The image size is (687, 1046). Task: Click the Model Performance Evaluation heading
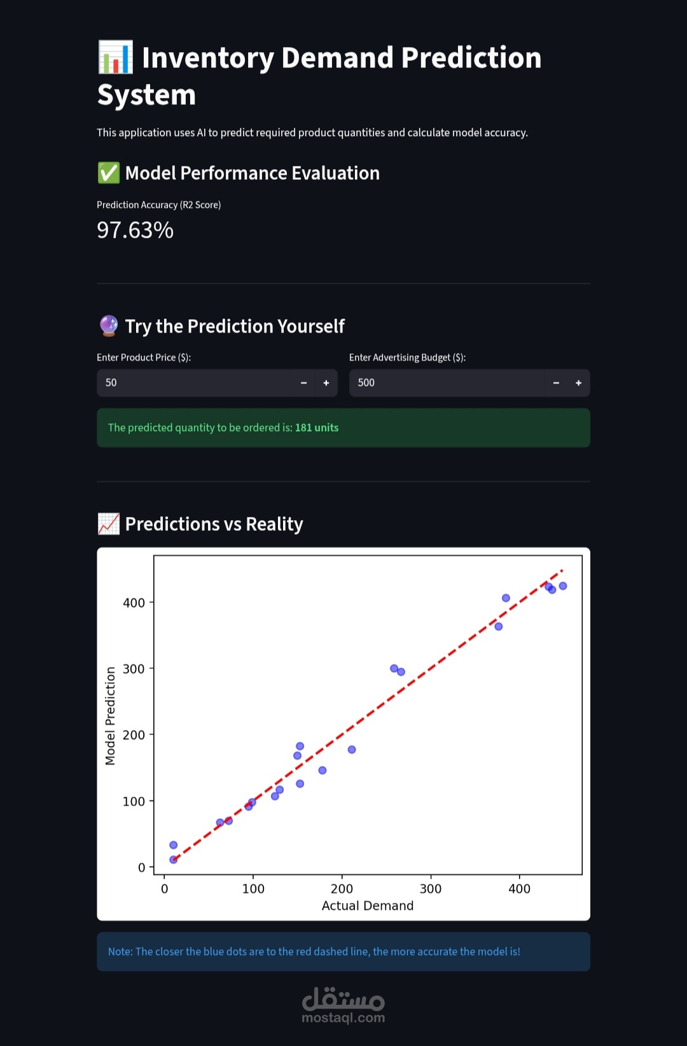tap(252, 173)
